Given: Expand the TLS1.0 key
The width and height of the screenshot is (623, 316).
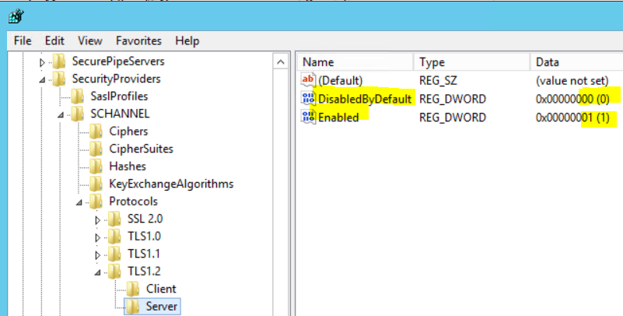Looking at the screenshot, I should pos(97,237).
